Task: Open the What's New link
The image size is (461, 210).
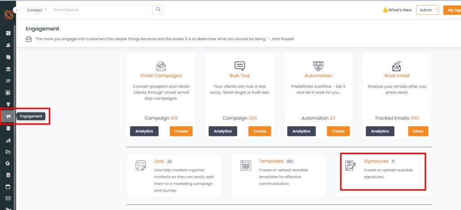Action: coord(397,10)
